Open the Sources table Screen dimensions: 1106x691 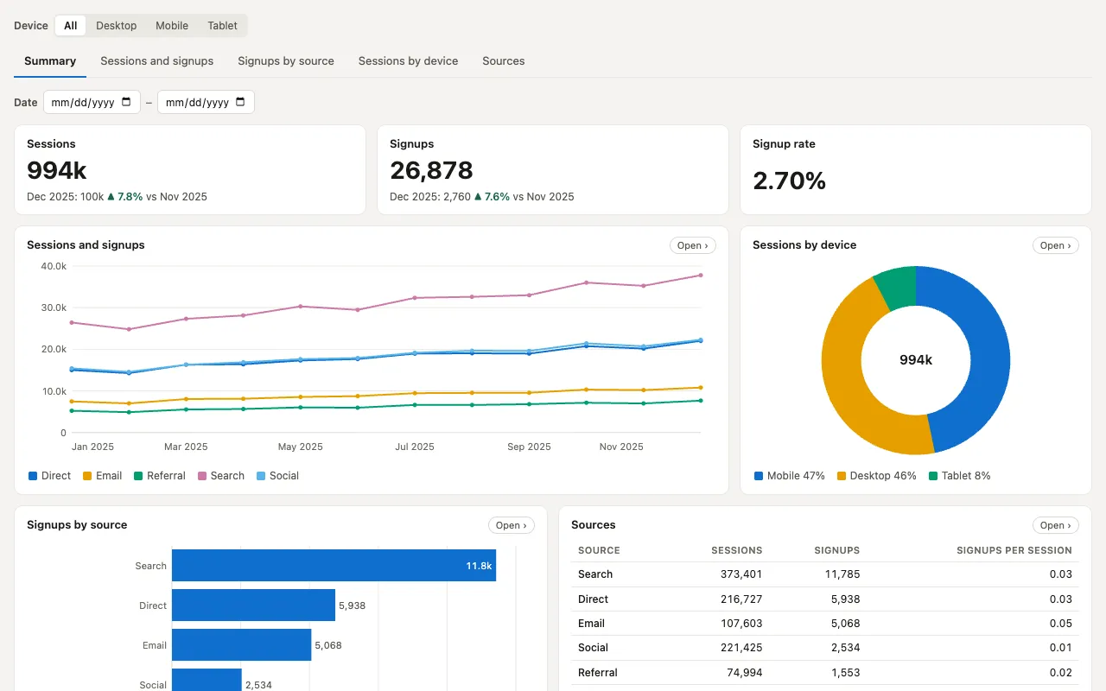click(1056, 525)
